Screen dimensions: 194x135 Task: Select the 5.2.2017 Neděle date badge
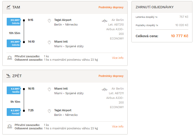click(x=14, y=90)
